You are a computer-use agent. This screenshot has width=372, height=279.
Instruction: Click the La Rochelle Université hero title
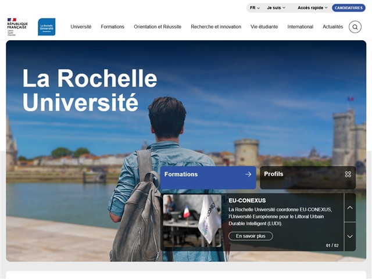point(90,90)
